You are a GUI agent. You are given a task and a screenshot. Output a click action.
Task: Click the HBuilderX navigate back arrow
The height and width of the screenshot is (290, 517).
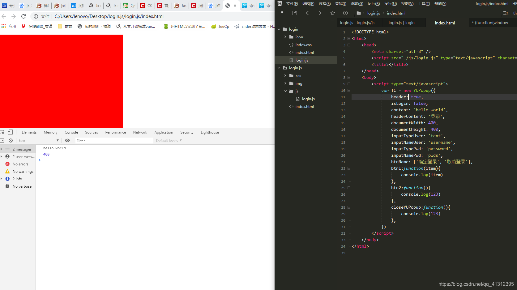click(307, 13)
